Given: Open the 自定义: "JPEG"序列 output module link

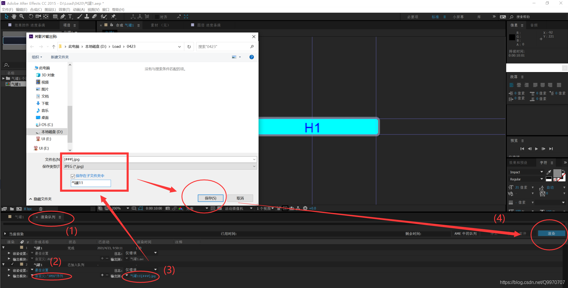Looking at the screenshot, I should pyautogui.click(x=49, y=276).
